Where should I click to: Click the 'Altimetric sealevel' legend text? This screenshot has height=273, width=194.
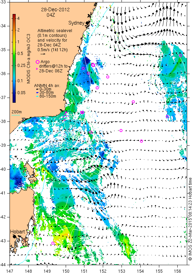coord(55,31)
